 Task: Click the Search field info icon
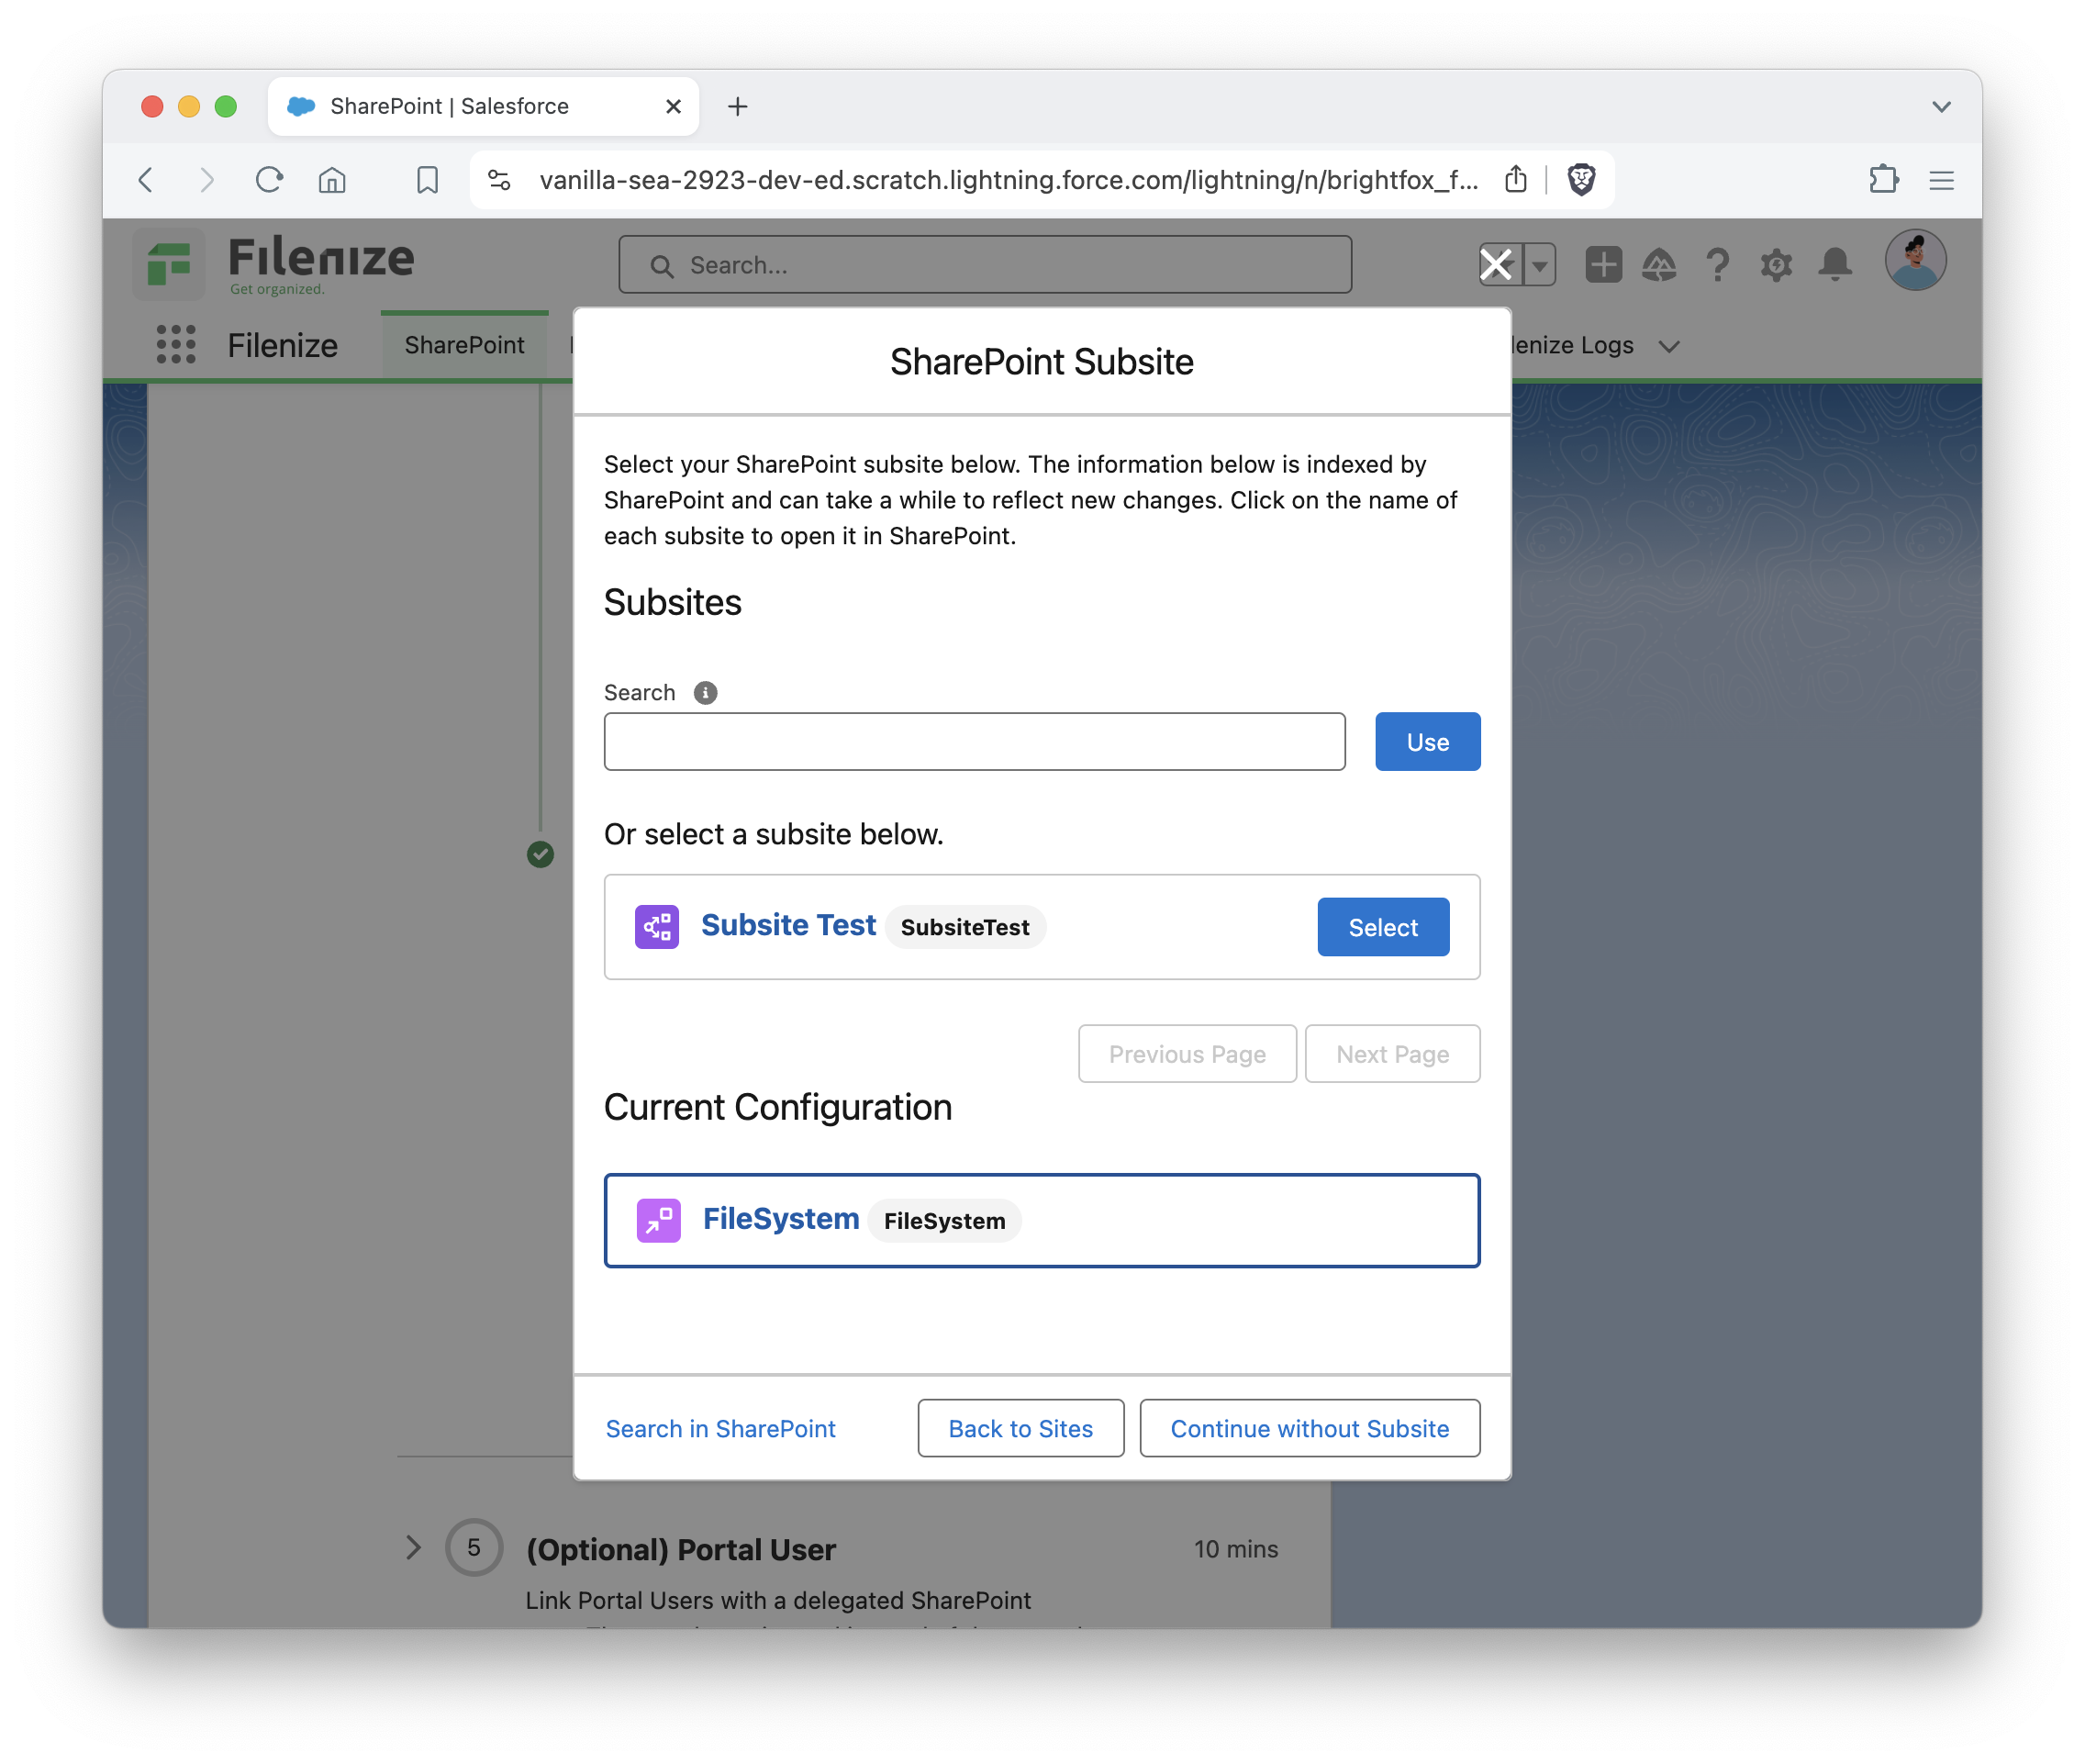[x=705, y=692]
